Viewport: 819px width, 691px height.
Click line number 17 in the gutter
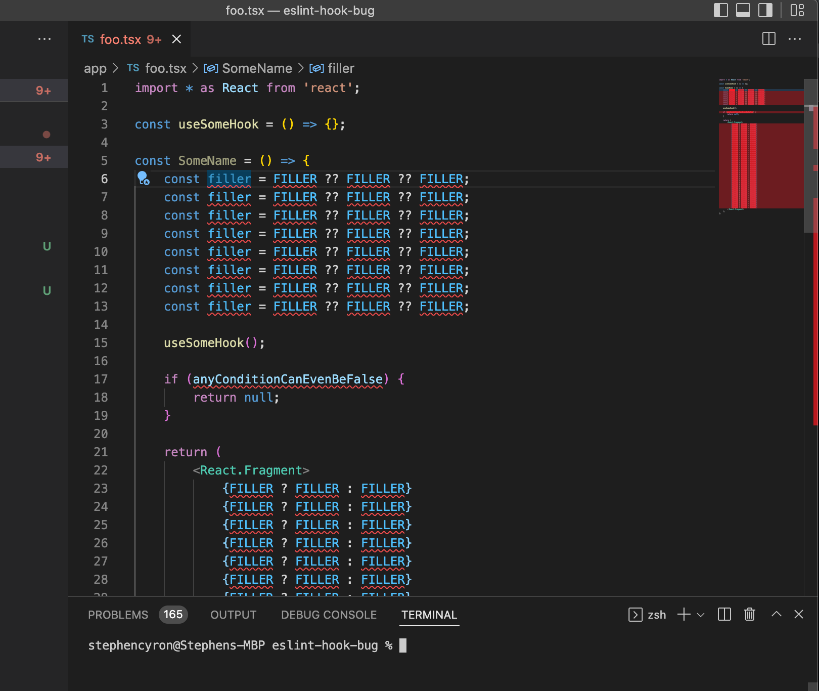101,379
